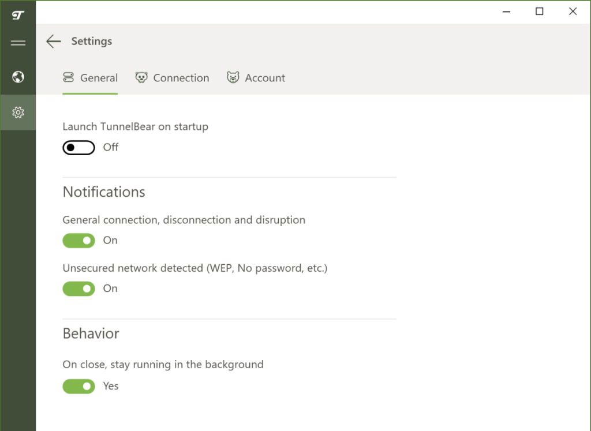Disable unsecured network detected notification toggle
Viewport: 591px width, 431px height.
tap(78, 289)
